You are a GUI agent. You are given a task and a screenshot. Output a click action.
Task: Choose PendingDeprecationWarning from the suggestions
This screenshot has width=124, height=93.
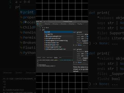59,41
